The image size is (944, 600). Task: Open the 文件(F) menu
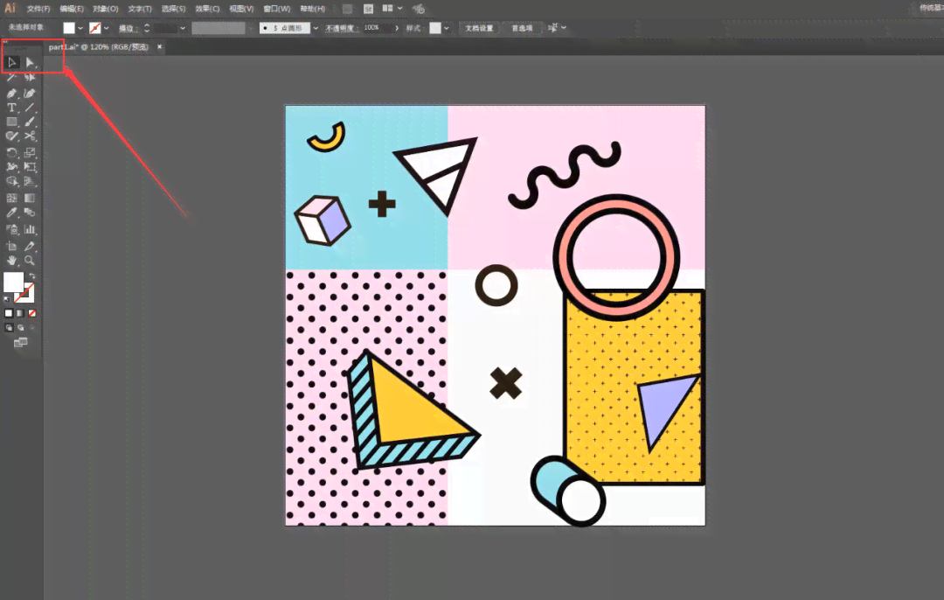tap(38, 9)
